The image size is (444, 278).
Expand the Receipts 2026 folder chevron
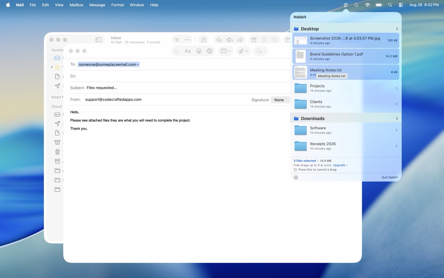(x=396, y=146)
